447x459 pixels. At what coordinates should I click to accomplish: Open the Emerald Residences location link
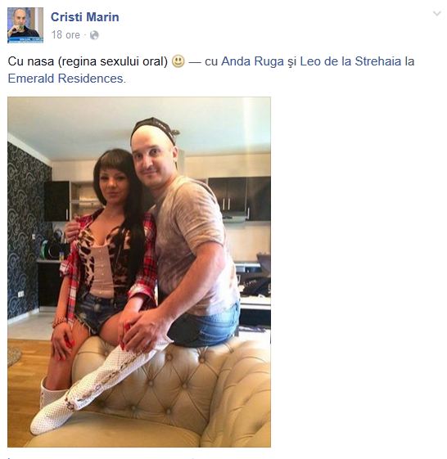tap(65, 79)
